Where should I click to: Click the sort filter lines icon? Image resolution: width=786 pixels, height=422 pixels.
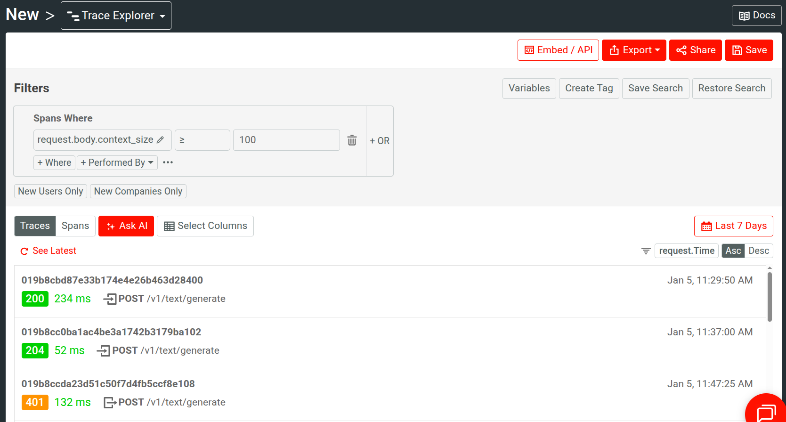pyautogui.click(x=646, y=251)
